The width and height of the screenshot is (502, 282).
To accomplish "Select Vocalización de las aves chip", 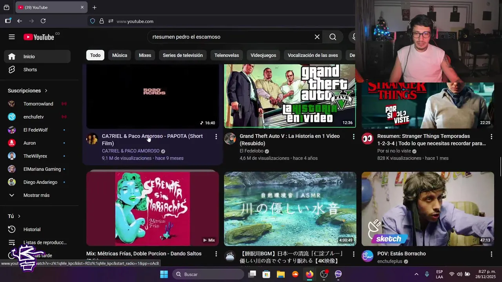I will [x=313, y=55].
